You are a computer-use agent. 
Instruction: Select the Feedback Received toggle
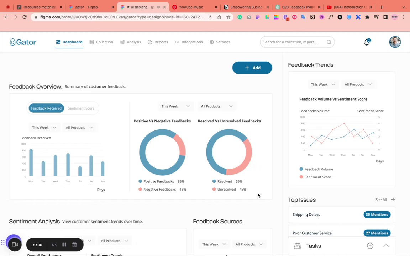click(46, 108)
